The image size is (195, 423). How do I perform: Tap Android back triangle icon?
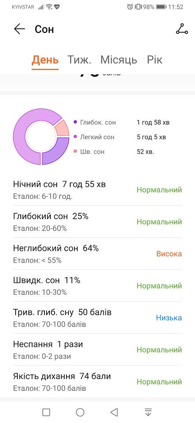pos(114,412)
